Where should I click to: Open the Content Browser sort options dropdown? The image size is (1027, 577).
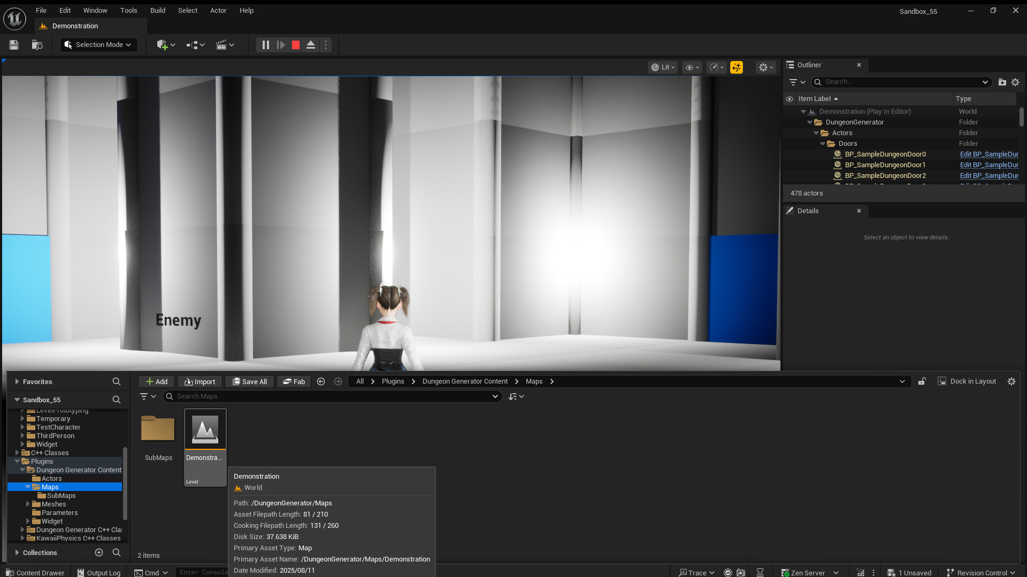coord(516,396)
